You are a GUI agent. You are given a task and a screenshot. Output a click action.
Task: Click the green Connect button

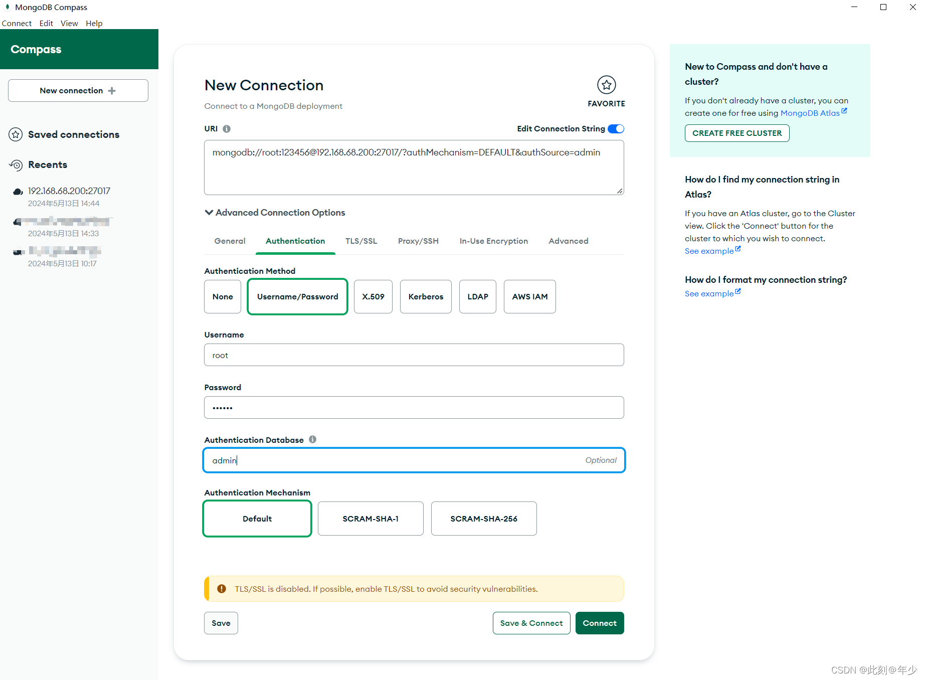click(600, 623)
